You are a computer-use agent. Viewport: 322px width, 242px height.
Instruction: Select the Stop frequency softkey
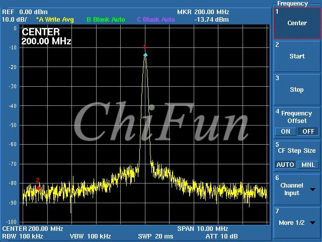tap(297, 90)
